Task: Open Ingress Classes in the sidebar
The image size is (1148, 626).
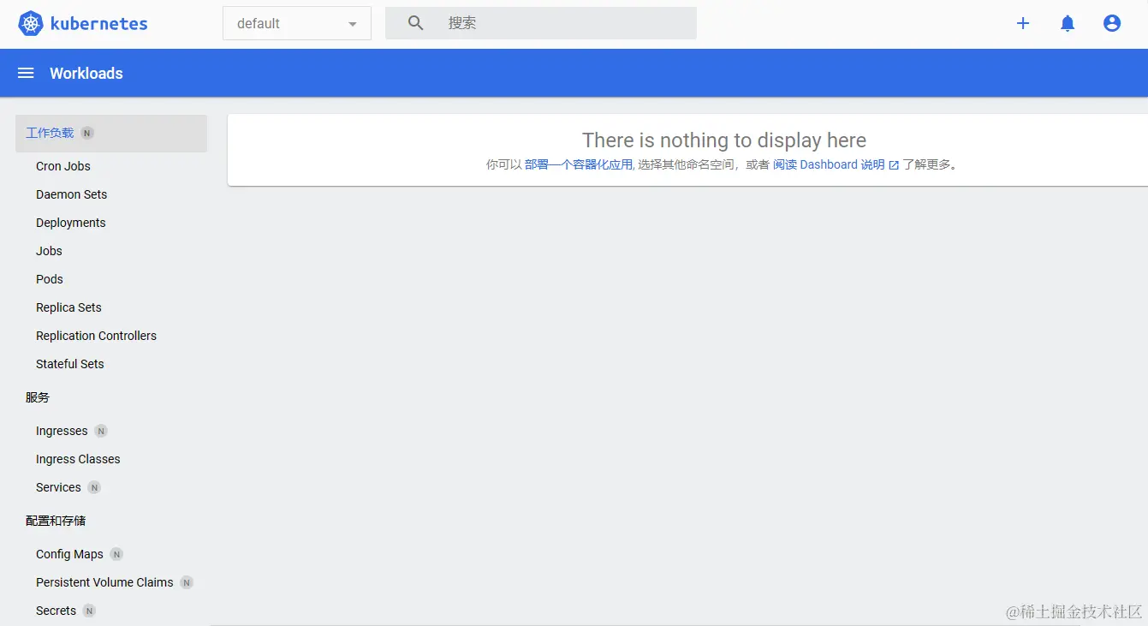Action: coord(78,459)
